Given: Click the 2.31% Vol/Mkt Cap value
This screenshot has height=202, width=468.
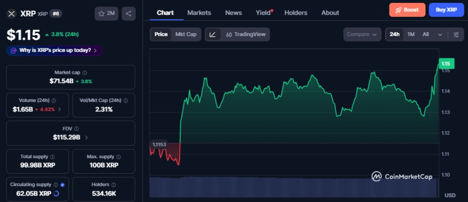Looking at the screenshot, I should click(x=104, y=109).
